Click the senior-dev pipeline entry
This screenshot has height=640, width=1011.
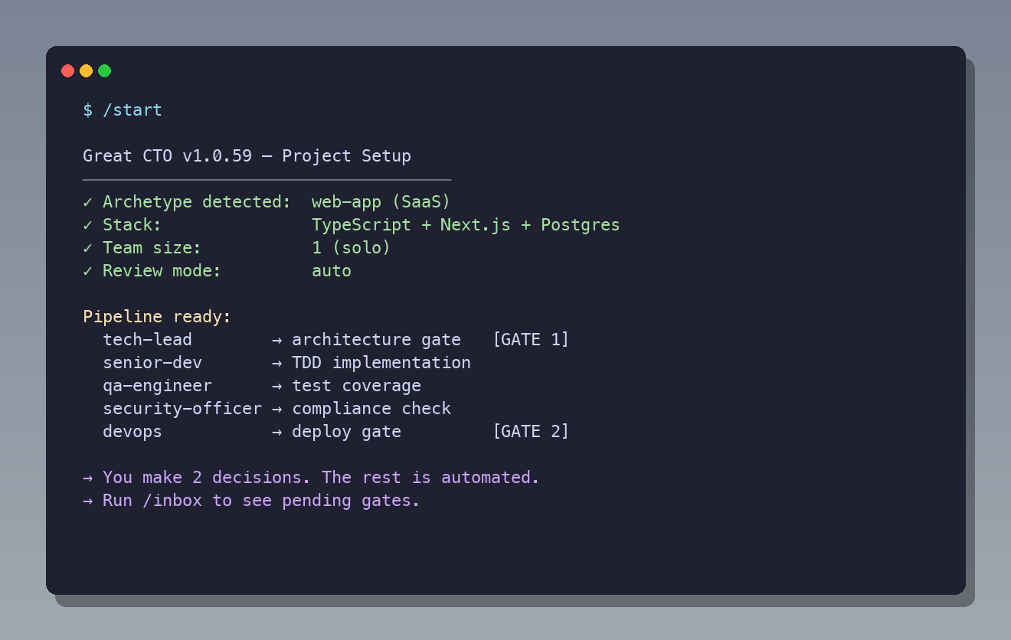[152, 363]
